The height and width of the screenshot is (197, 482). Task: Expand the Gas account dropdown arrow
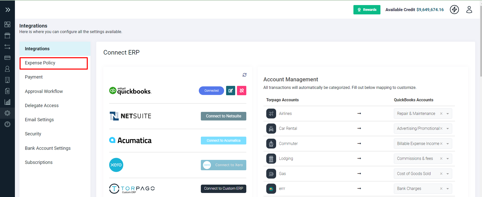(x=448, y=174)
